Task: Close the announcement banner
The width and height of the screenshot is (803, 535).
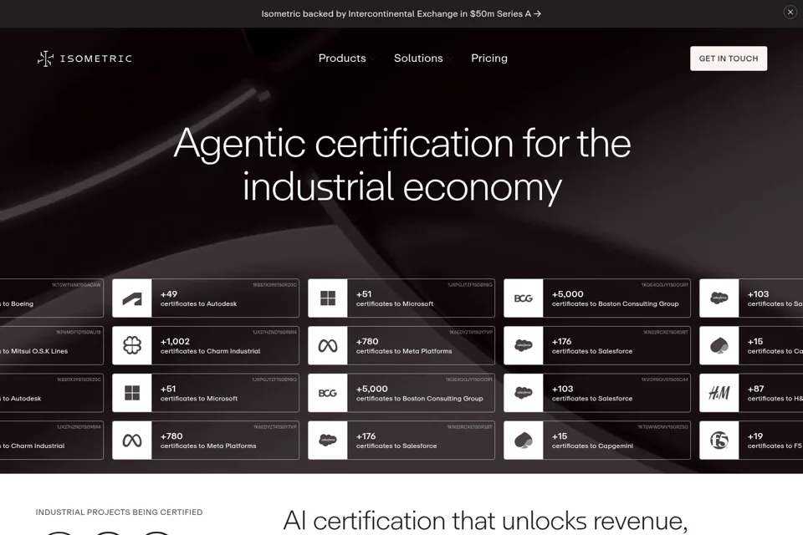Action: tap(790, 12)
